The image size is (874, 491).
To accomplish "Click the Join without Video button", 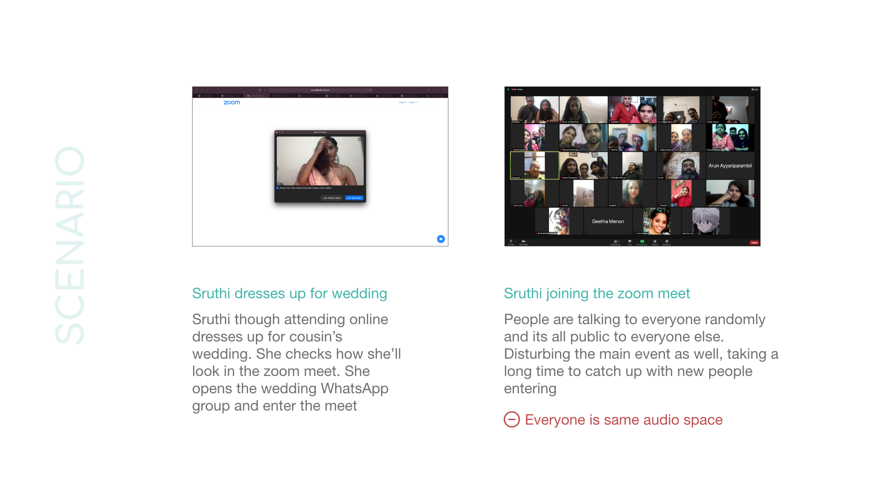I will (332, 198).
